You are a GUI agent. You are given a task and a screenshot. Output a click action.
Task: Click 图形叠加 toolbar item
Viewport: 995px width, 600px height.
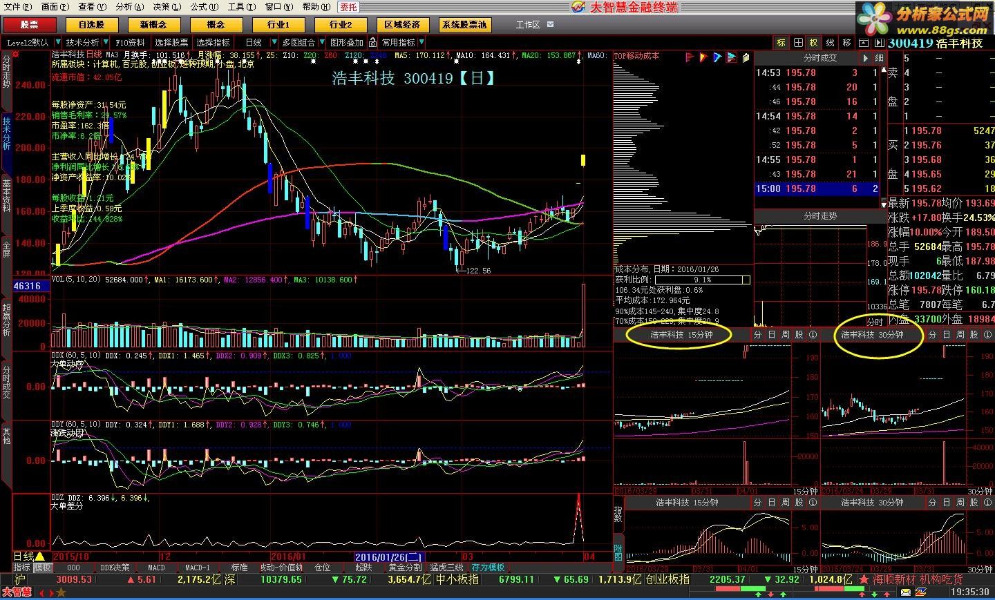coord(347,43)
